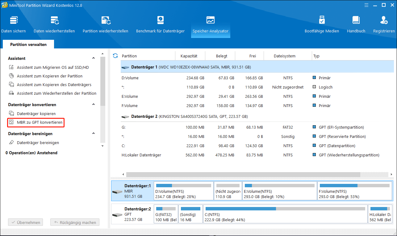397x236 pixels.
Task: Open the Handbuch
Action: tap(356, 25)
